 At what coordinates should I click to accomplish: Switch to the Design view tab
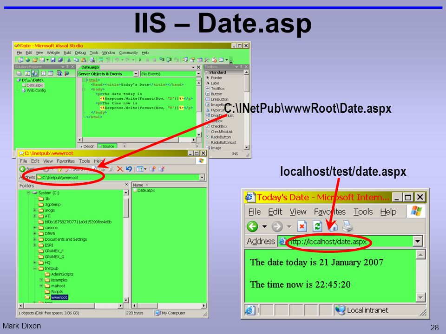[87, 146]
